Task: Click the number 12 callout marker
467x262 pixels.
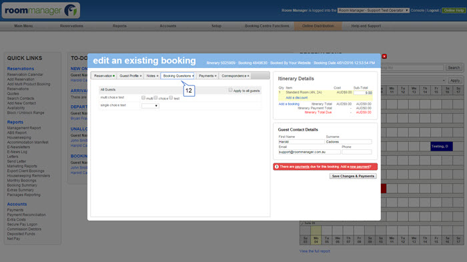Action: tap(189, 91)
